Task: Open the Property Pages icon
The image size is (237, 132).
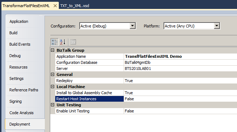Action: point(73,42)
